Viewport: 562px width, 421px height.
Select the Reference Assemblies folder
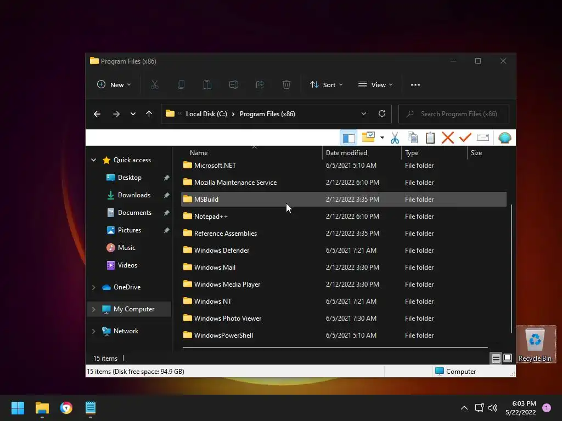[344, 234]
